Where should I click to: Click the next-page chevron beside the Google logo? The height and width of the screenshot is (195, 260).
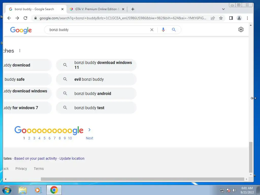[x=89, y=130]
